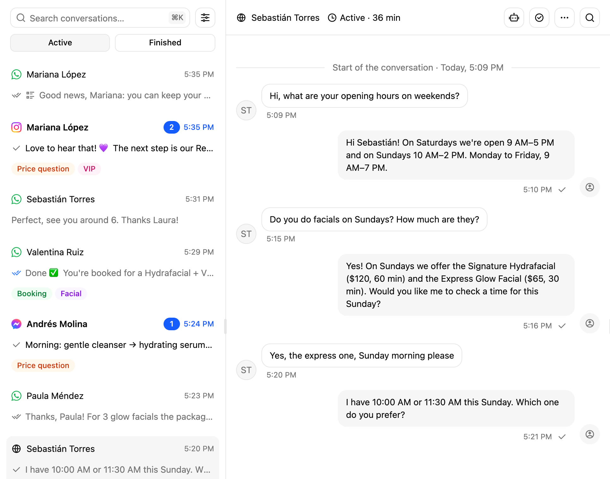610x479 pixels.
Task: Switch to the Active tab
Action: point(60,43)
